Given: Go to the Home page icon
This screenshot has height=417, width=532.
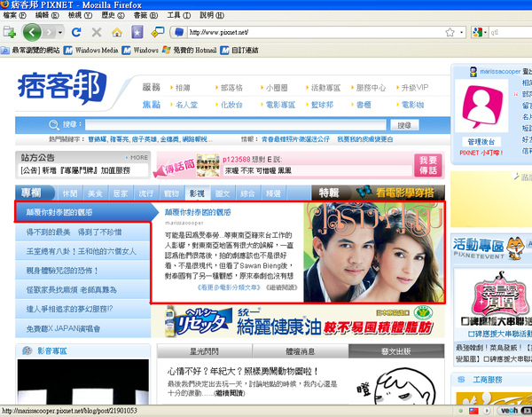Looking at the screenshot, I should 117,33.
